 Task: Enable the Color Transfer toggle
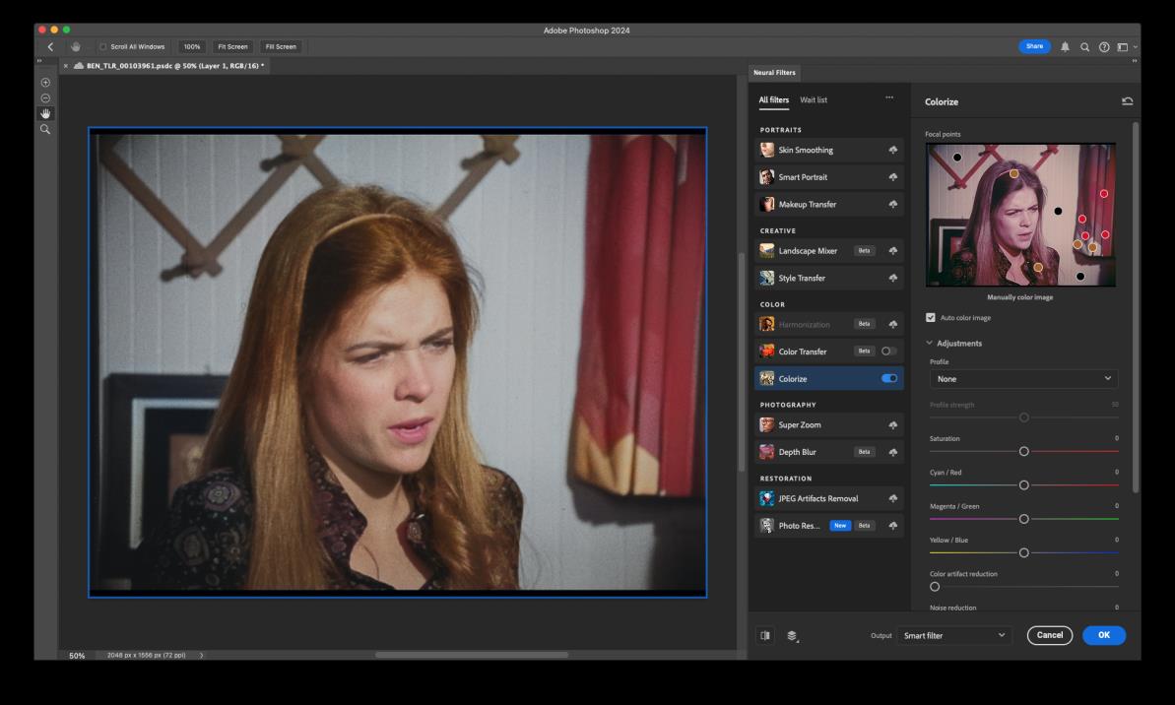click(x=889, y=352)
